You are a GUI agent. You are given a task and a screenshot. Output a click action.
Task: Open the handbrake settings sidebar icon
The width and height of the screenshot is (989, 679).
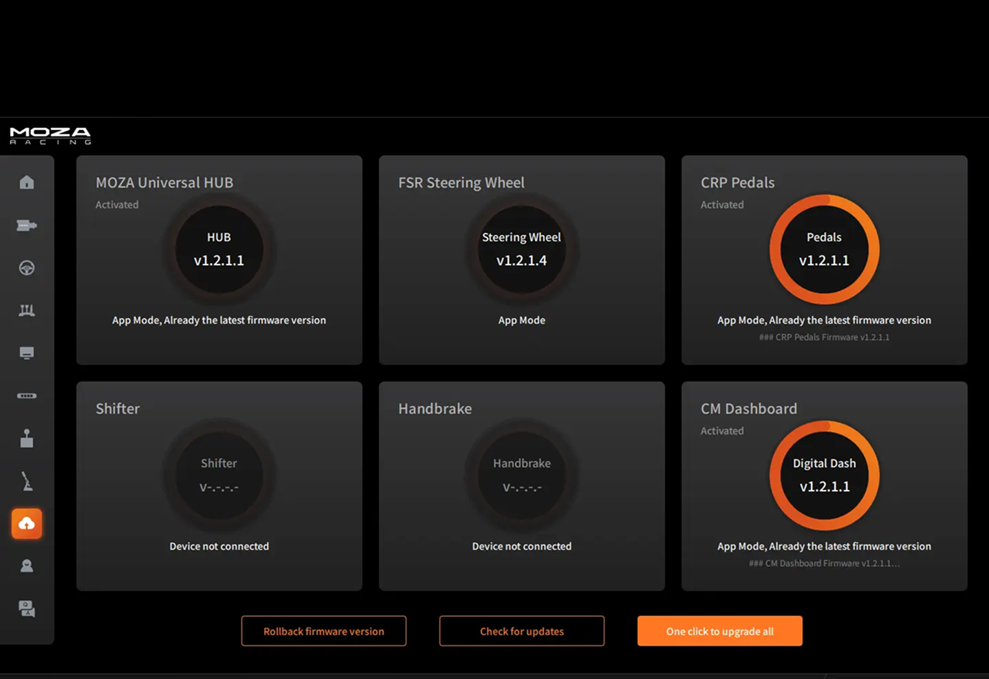[27, 481]
